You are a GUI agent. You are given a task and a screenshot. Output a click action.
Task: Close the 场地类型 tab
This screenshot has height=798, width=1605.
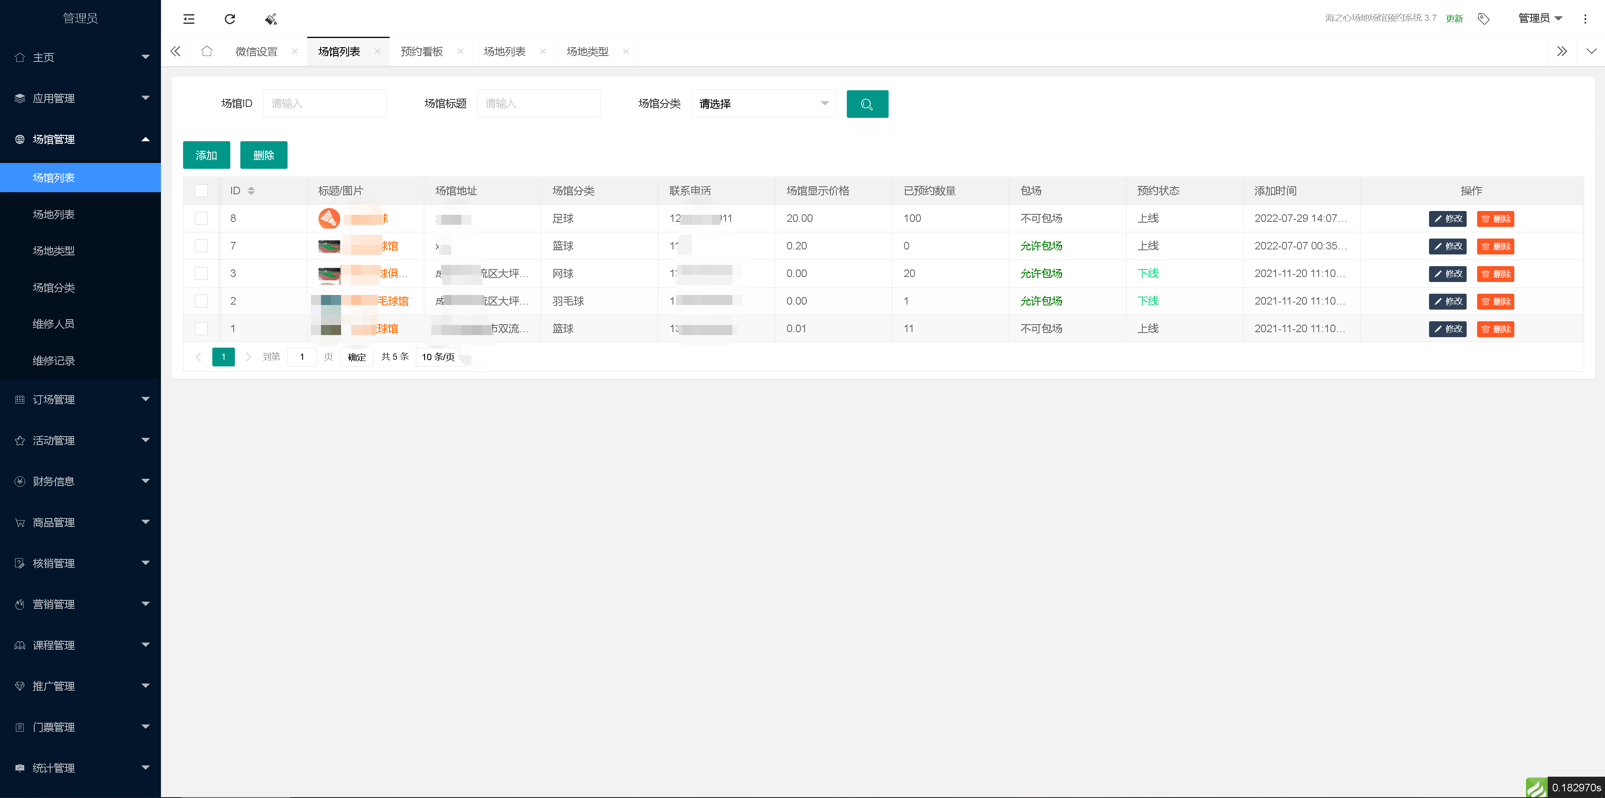626,52
